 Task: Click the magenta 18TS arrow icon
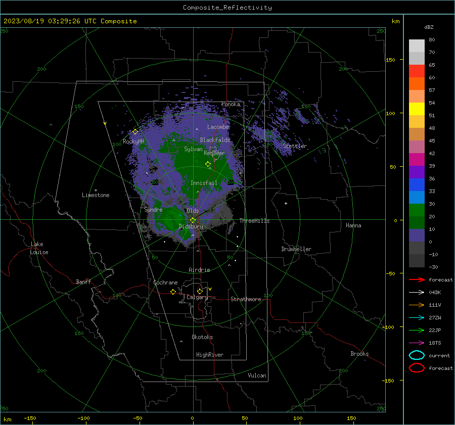(x=417, y=343)
